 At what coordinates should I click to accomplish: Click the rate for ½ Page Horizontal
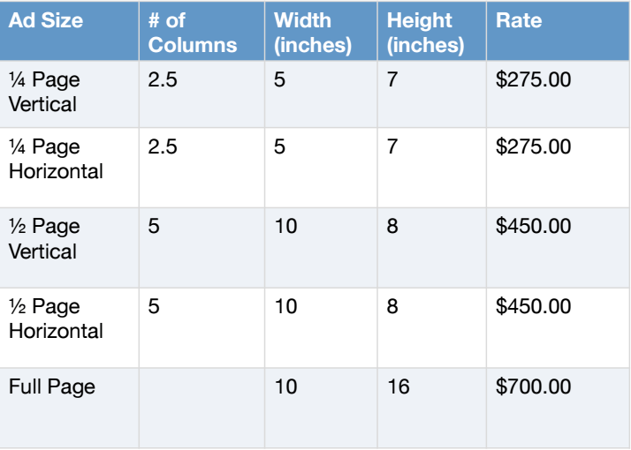[x=534, y=307]
